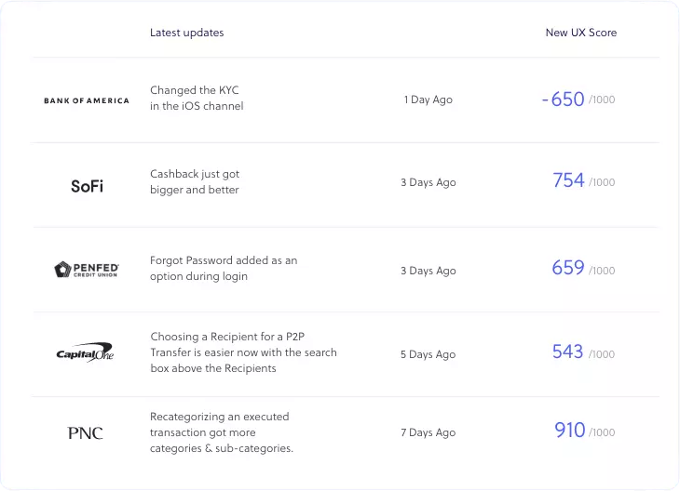
Task: Click the Bank of America logo
Action: (x=87, y=100)
